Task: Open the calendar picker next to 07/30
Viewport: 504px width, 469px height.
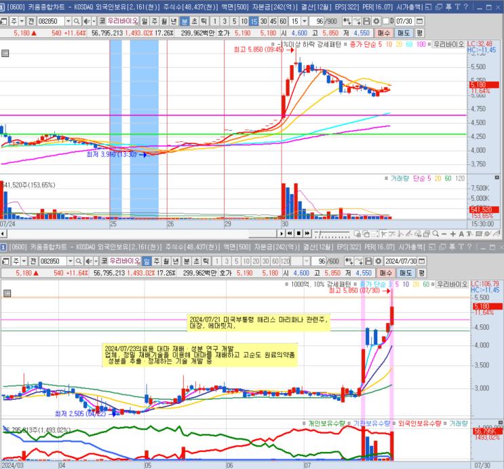Action: click(419, 21)
